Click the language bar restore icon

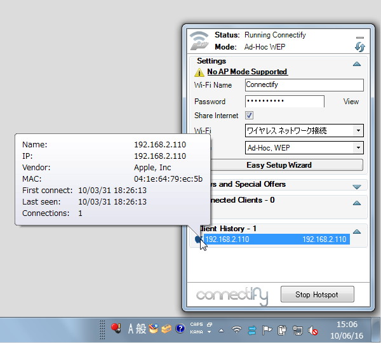[x=210, y=325]
